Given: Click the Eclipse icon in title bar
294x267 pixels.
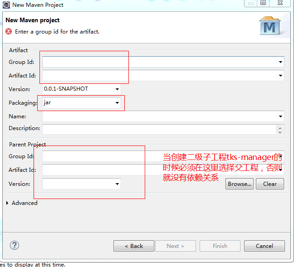Looking at the screenshot, I should tap(6, 5).
